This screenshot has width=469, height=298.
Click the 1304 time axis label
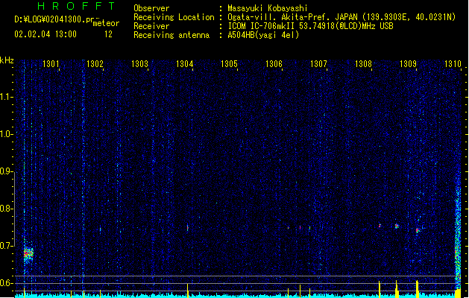click(x=185, y=63)
